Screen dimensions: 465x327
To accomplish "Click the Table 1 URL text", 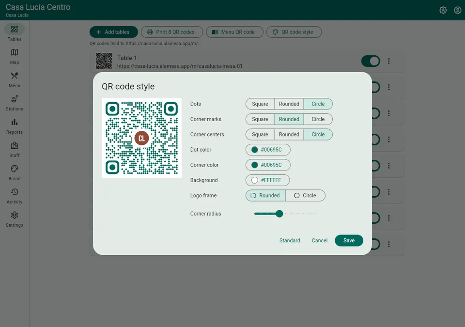I will (x=180, y=66).
